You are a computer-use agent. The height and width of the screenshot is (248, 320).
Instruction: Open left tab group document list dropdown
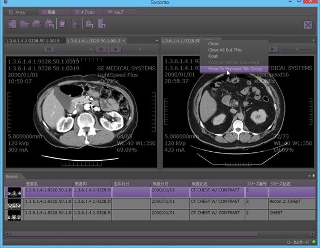coord(157,40)
